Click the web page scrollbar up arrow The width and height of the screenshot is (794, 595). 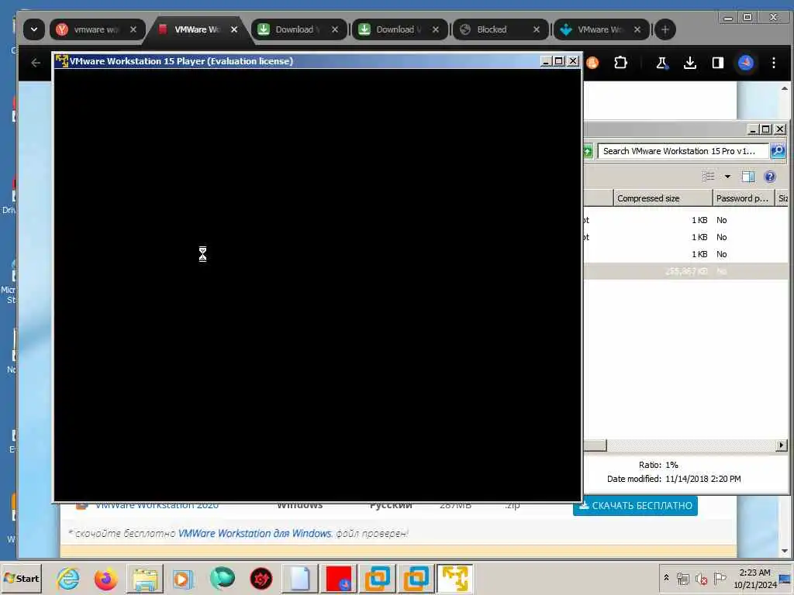[785, 88]
